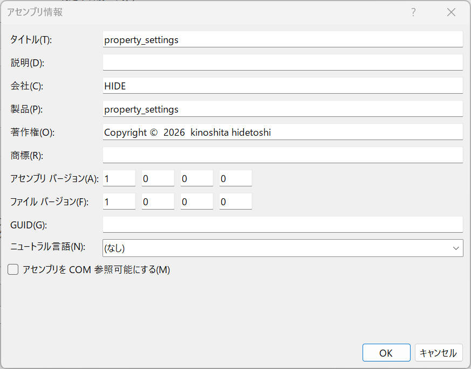Click the 製品(P): label
471x369 pixels.
pos(26,109)
